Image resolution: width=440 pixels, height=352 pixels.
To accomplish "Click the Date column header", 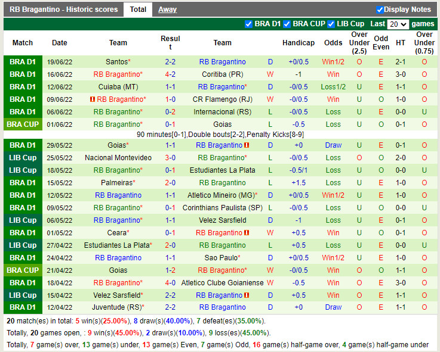I will tap(60, 42).
